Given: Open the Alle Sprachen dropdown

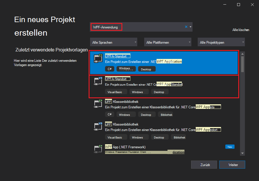Looking at the screenshot, I should [114, 42].
